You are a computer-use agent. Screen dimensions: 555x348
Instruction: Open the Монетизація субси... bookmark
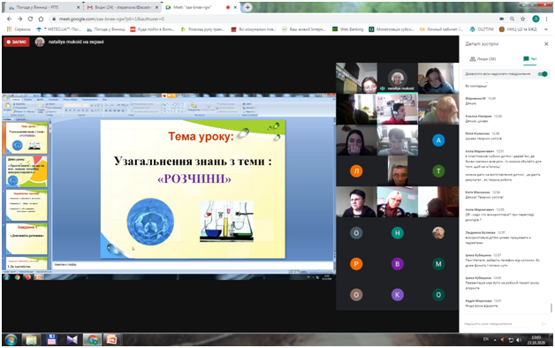[392, 29]
